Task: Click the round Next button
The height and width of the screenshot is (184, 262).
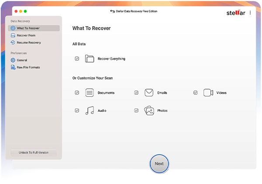Action: [x=159, y=163]
